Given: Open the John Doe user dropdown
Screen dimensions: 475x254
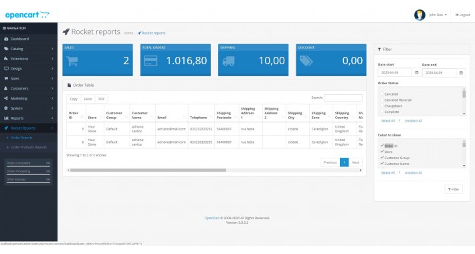Looking at the screenshot, I should [x=438, y=15].
